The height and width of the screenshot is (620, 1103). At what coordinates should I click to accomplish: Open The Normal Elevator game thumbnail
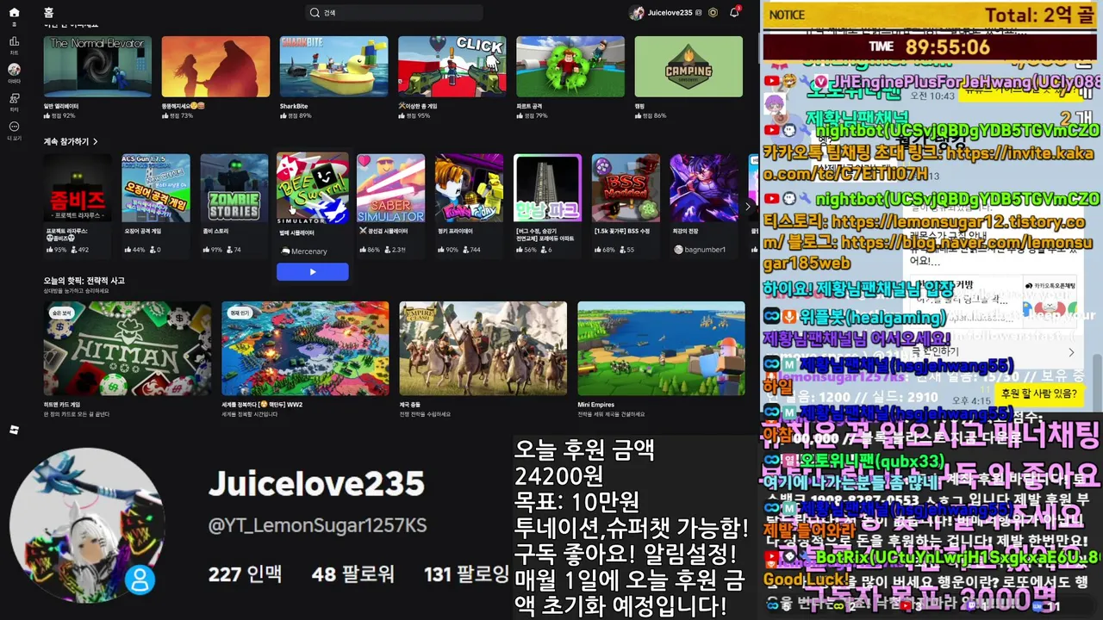coord(97,66)
